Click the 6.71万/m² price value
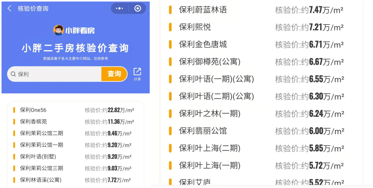 pos(326,45)
